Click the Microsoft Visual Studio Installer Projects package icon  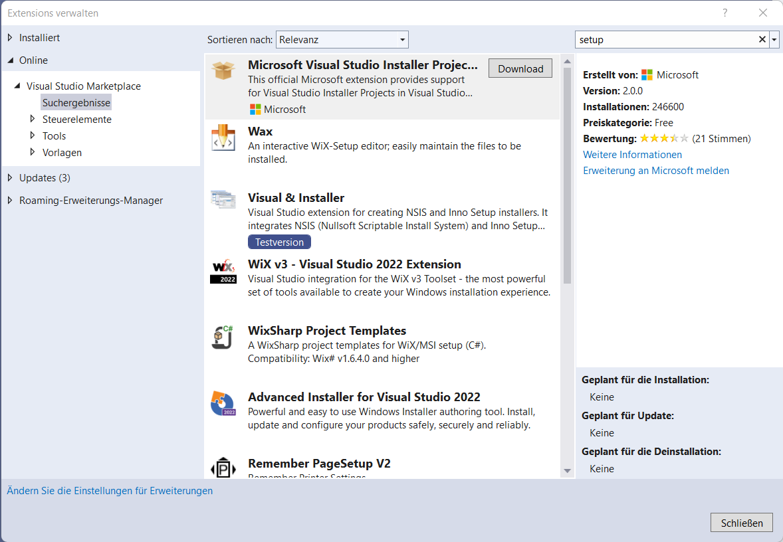(223, 70)
